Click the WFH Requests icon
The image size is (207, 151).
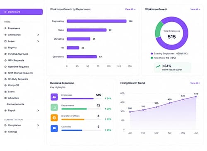click(5, 60)
